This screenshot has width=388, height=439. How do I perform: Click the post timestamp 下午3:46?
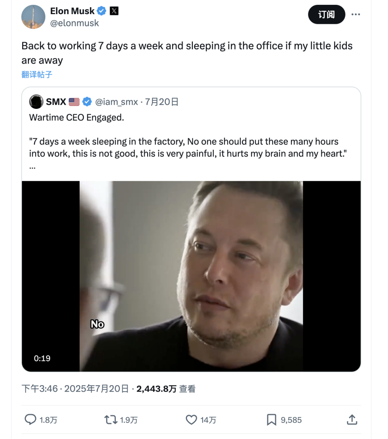(40, 389)
